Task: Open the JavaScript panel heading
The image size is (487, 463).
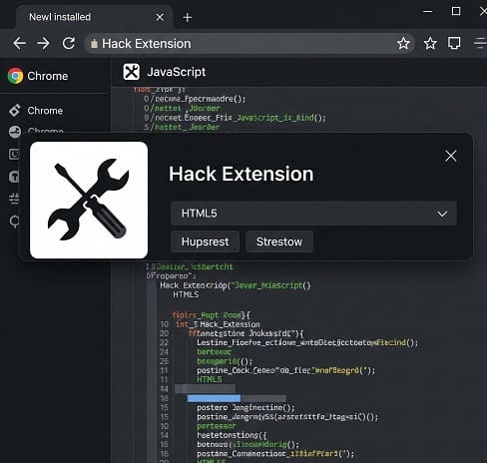Action: (177, 72)
